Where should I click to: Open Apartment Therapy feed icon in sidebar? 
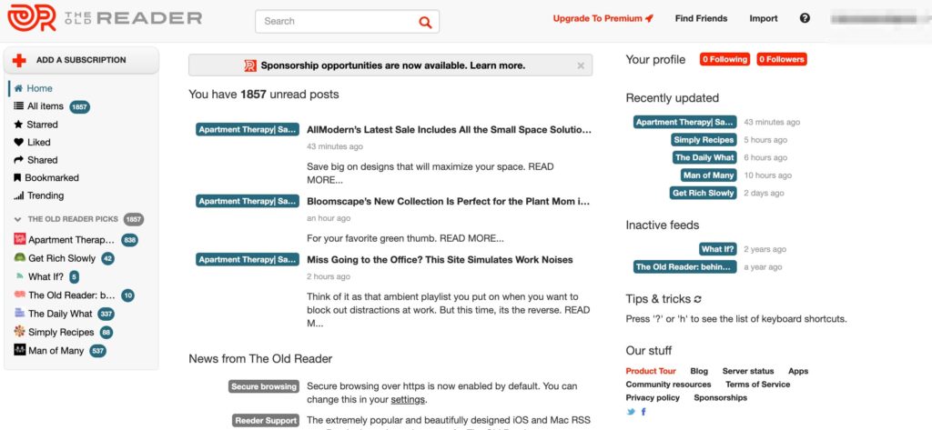coord(20,240)
